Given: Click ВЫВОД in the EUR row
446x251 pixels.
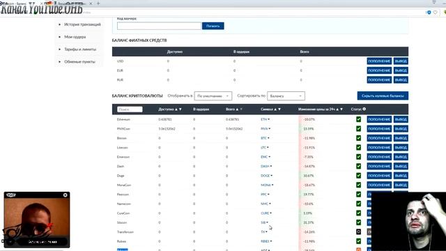Looking at the screenshot, I should pos(401,70).
